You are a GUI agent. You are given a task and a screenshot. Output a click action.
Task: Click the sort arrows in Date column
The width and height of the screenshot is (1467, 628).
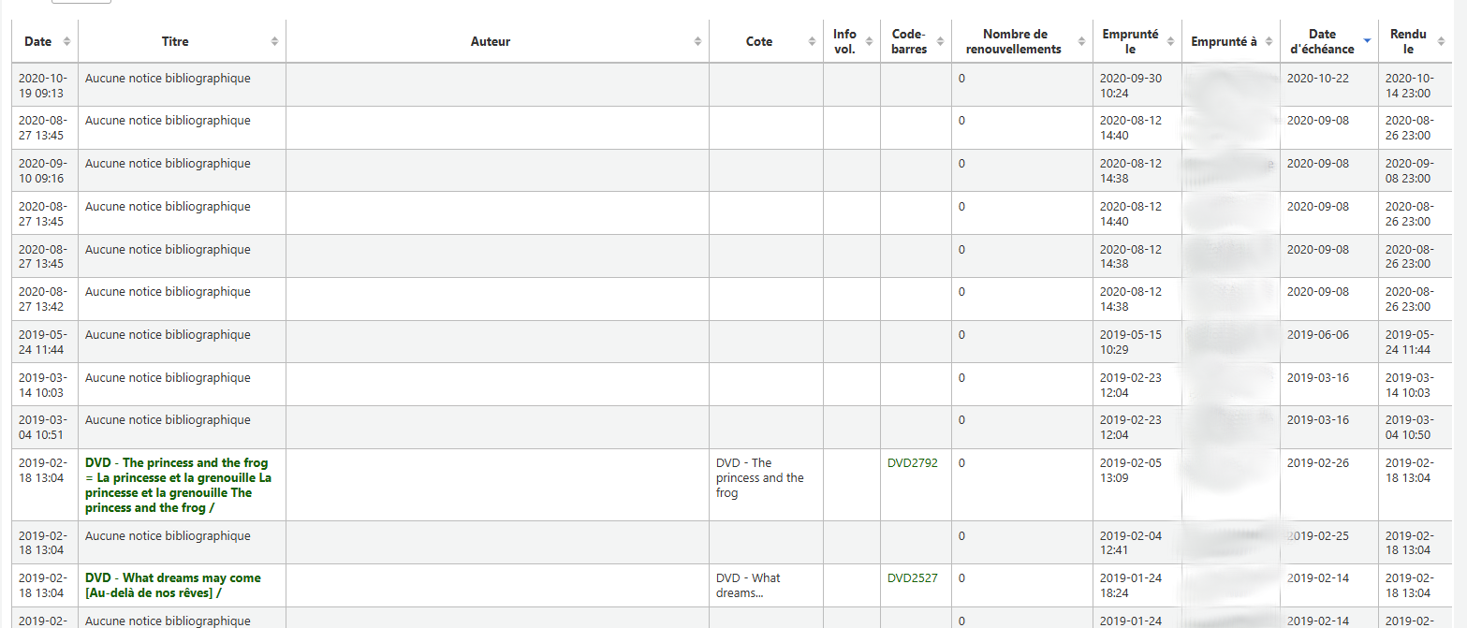tap(66, 42)
